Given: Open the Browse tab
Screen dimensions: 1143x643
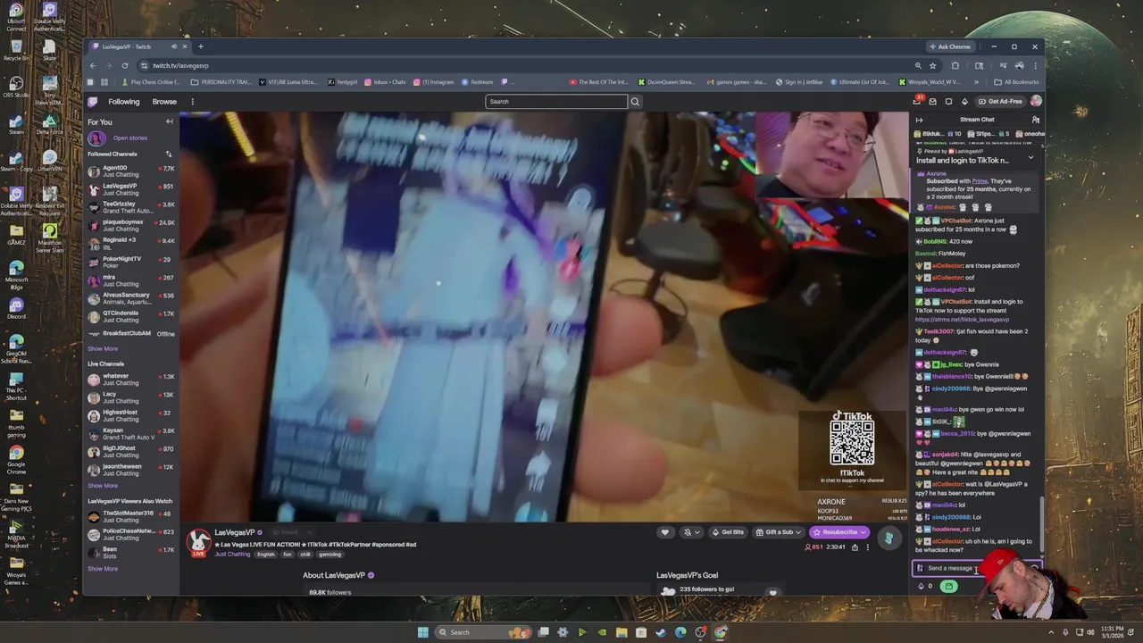Looking at the screenshot, I should click(164, 101).
